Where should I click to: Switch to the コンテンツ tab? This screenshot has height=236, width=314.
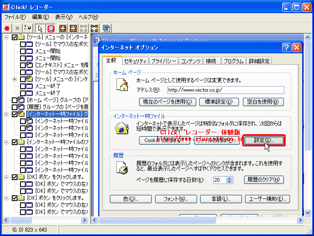coord(191,61)
